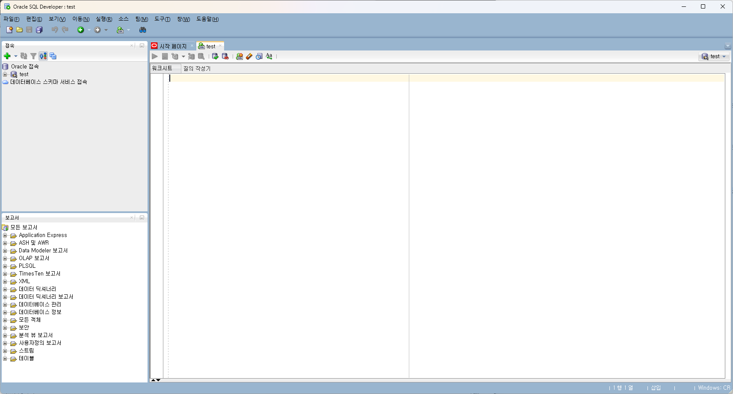Screen dimensions: 733x394
Task: Toggle schema browser sort icon in connections
Action: pyautogui.click(x=43, y=56)
